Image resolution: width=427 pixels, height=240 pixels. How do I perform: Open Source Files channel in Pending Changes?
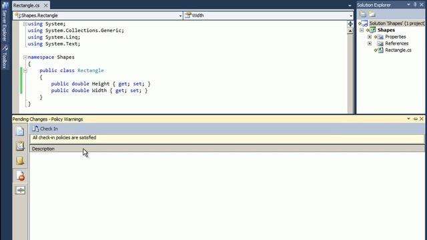(20, 131)
